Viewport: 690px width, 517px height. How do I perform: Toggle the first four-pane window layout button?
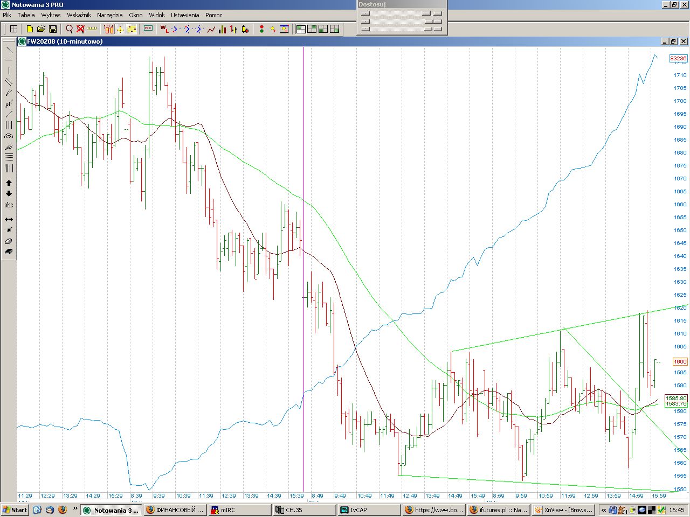(x=301, y=29)
